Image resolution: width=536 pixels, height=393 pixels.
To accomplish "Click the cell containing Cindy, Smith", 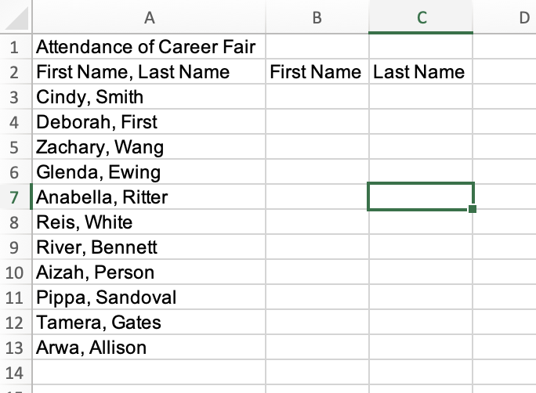I will pyautogui.click(x=90, y=97).
